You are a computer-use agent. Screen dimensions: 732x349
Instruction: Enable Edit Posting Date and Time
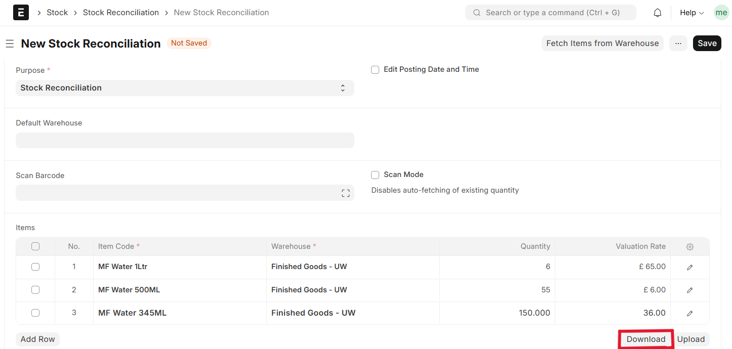click(x=375, y=70)
